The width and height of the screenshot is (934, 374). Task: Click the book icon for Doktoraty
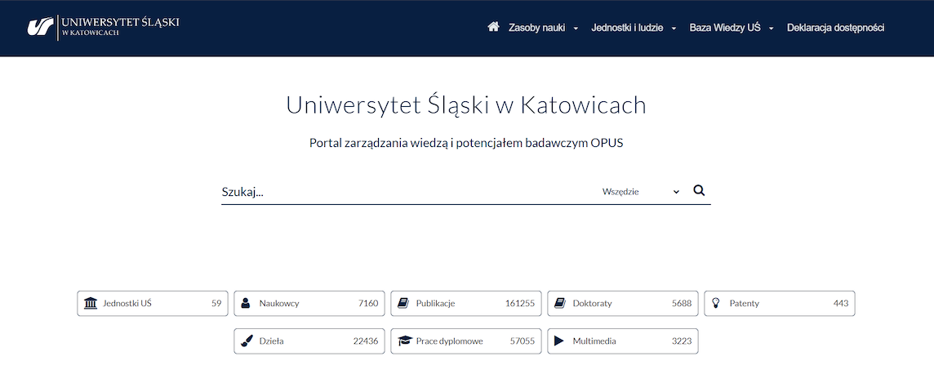click(x=559, y=303)
